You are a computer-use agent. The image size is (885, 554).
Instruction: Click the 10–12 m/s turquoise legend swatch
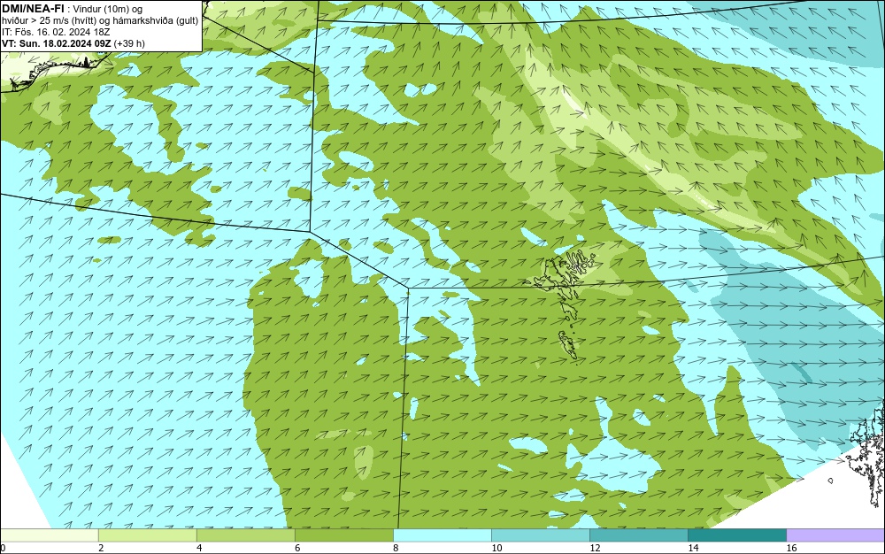[540, 535]
